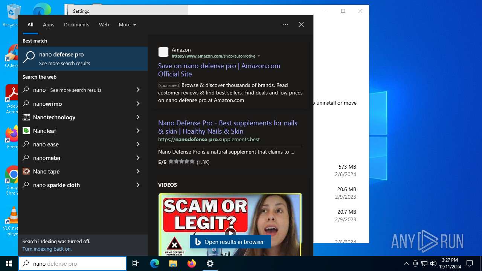Expand the nano sparkle cloth suggestion arrow
This screenshot has height=271, width=482.
(138, 185)
